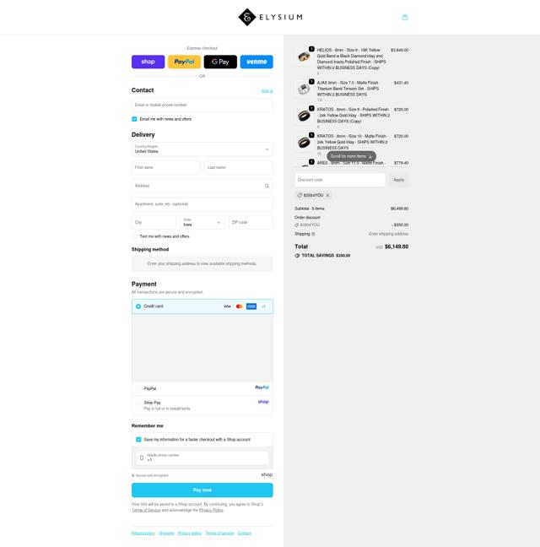The height and width of the screenshot is (547, 540).
Task: Open the State dropdown
Action: 202,222
